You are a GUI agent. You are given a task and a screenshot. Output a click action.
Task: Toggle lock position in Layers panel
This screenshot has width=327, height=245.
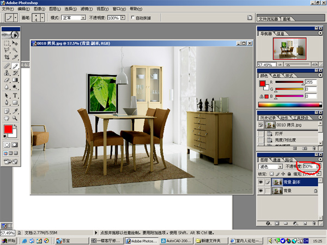pos(283,174)
